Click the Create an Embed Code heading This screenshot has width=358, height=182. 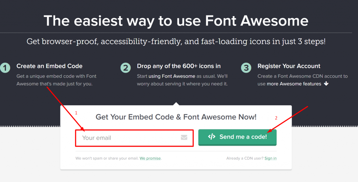point(49,66)
